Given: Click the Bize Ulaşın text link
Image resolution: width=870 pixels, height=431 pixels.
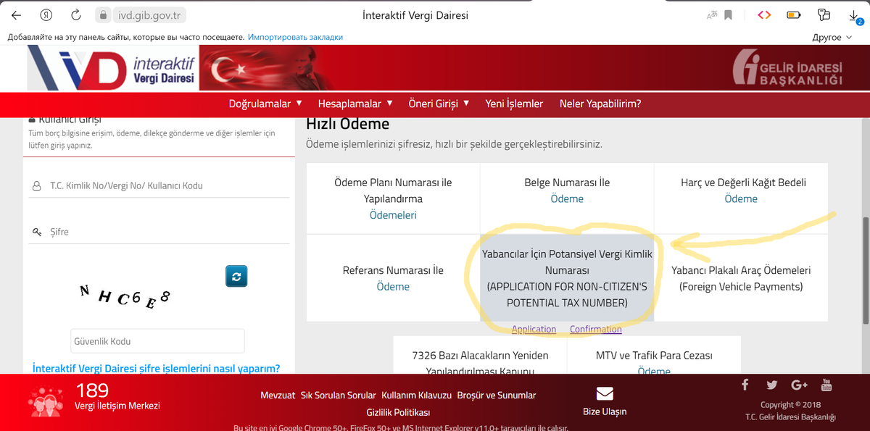Looking at the screenshot, I should [605, 411].
